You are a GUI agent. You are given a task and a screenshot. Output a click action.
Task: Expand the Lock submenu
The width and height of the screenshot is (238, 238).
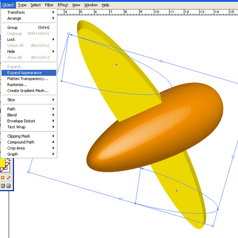29,39
